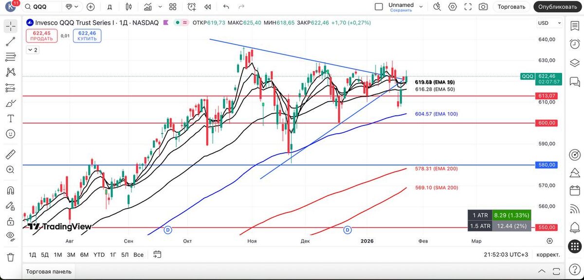Open the indicators menu
The height and width of the screenshot is (280, 584).
click(147, 7)
